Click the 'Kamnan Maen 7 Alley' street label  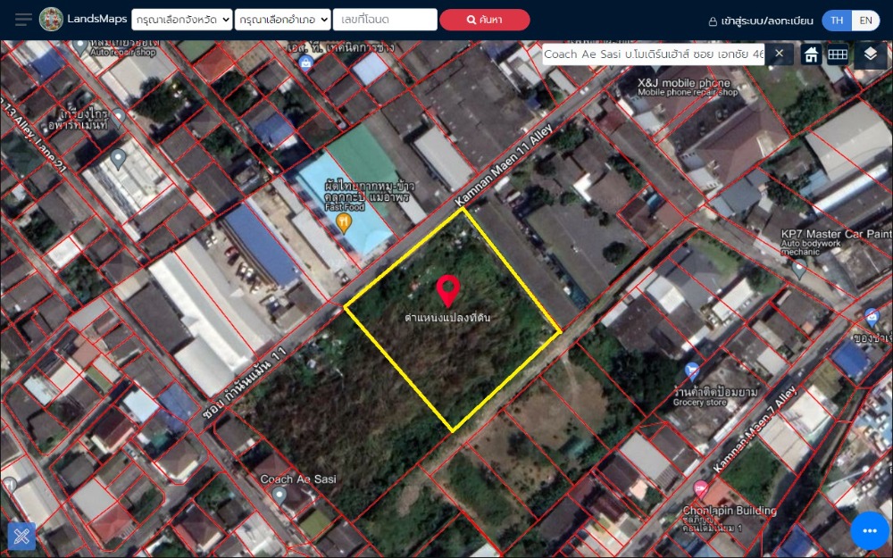tap(755, 429)
